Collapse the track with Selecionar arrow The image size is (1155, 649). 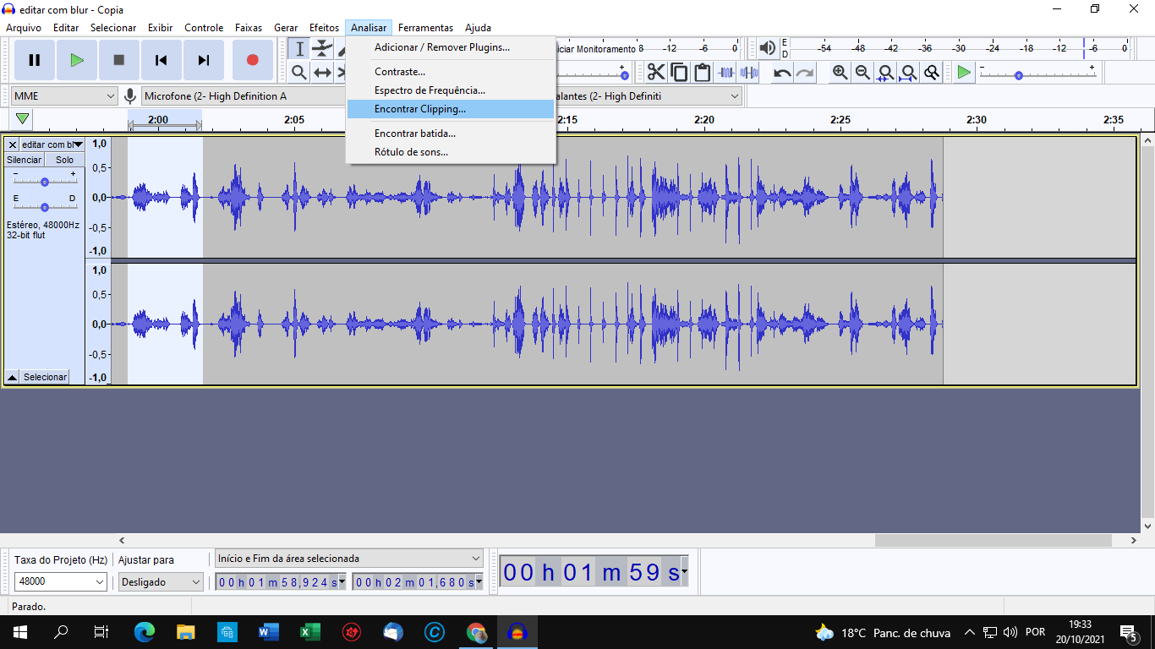pos(12,376)
